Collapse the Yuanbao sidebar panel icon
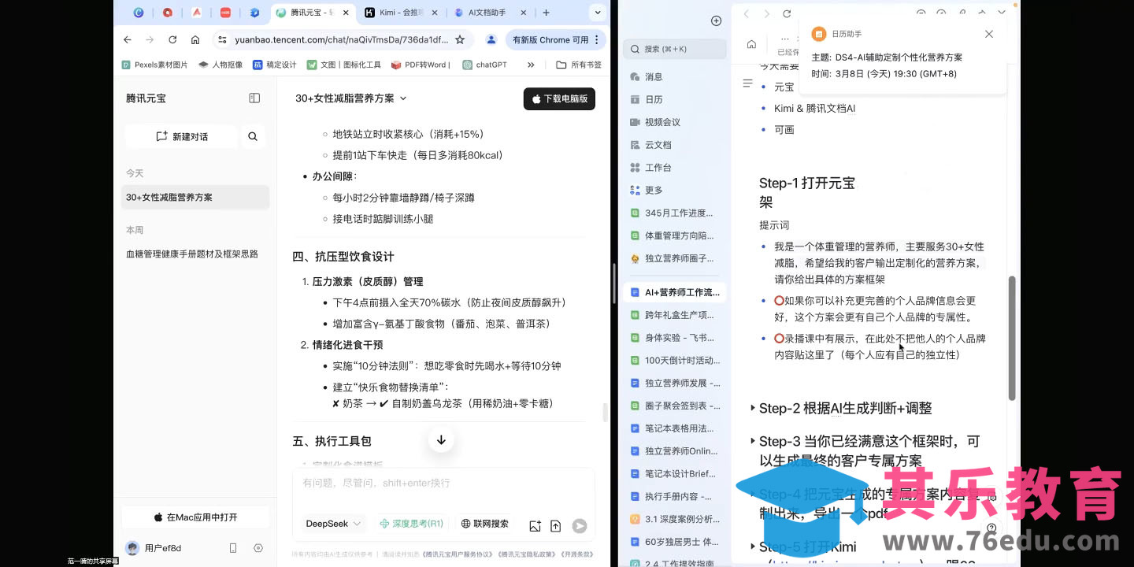 254,98
